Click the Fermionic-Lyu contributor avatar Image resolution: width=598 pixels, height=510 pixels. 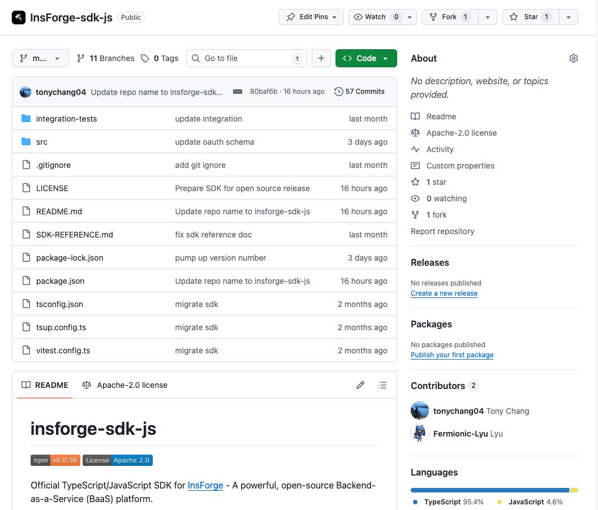[420, 433]
